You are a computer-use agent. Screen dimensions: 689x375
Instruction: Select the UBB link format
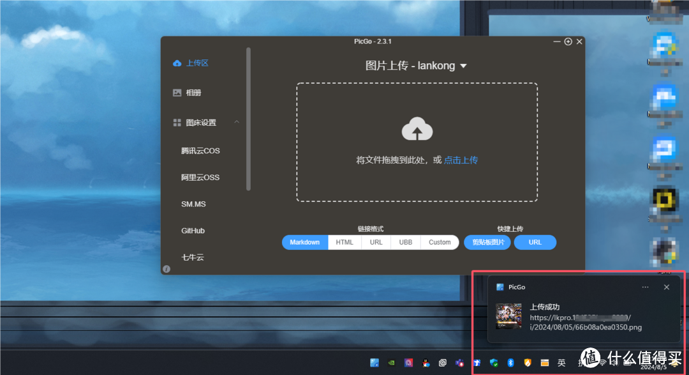click(x=405, y=242)
